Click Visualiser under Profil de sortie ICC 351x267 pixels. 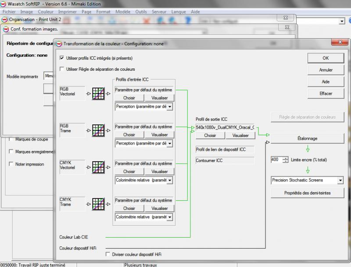(x=240, y=136)
